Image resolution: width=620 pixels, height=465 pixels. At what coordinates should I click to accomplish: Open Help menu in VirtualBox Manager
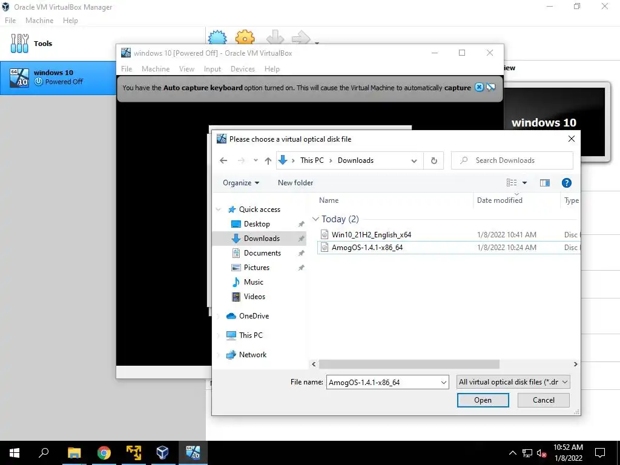coord(70,21)
